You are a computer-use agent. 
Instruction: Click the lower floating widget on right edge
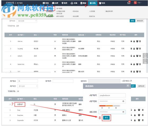coord(145,61)
